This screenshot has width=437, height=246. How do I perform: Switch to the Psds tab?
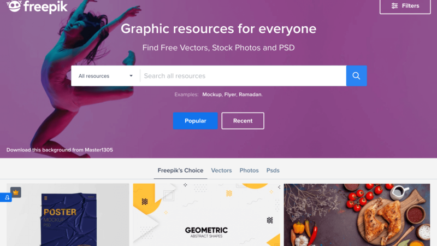(x=273, y=171)
